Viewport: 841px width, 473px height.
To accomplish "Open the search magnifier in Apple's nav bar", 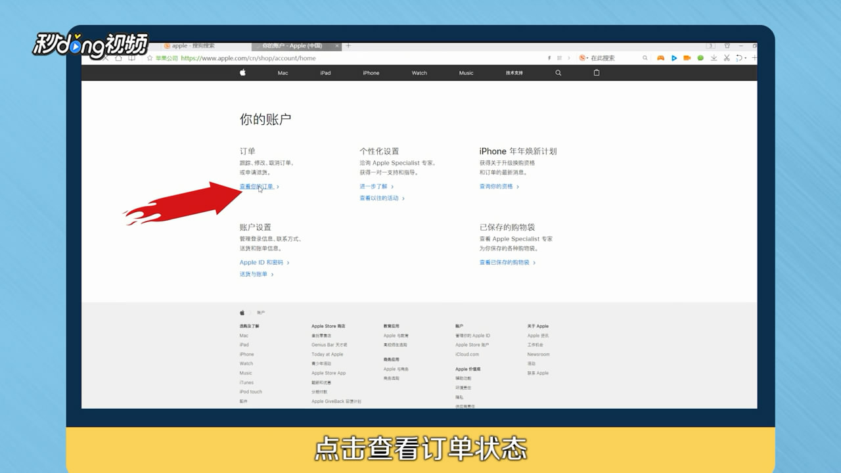I will [x=558, y=73].
